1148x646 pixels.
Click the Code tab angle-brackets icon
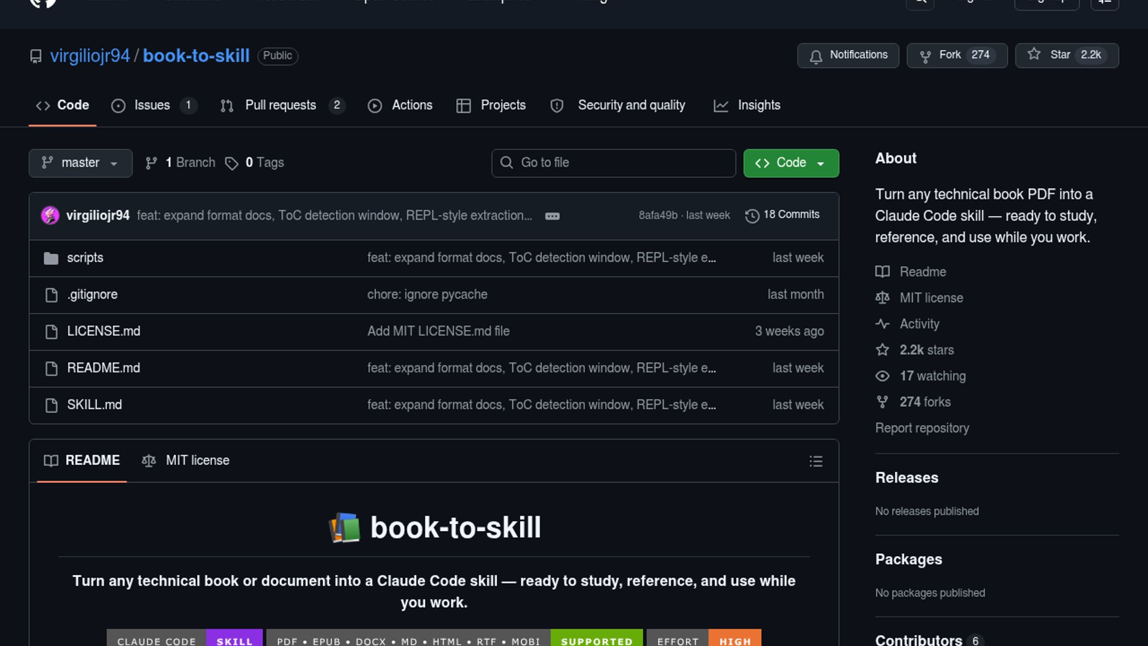tap(42, 106)
